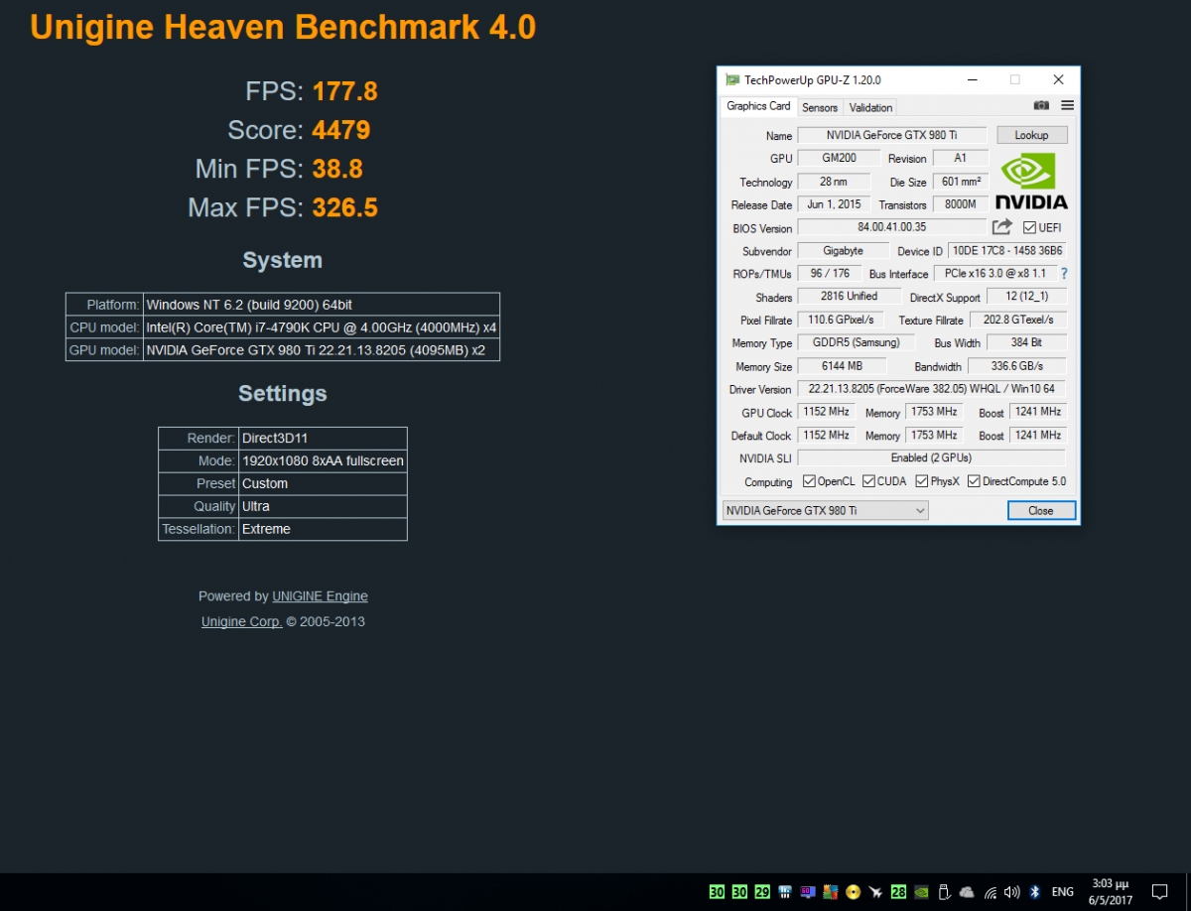Click the Unigine Heaven Benchmark 4.0 heading
This screenshot has width=1191, height=911.
coord(283,27)
